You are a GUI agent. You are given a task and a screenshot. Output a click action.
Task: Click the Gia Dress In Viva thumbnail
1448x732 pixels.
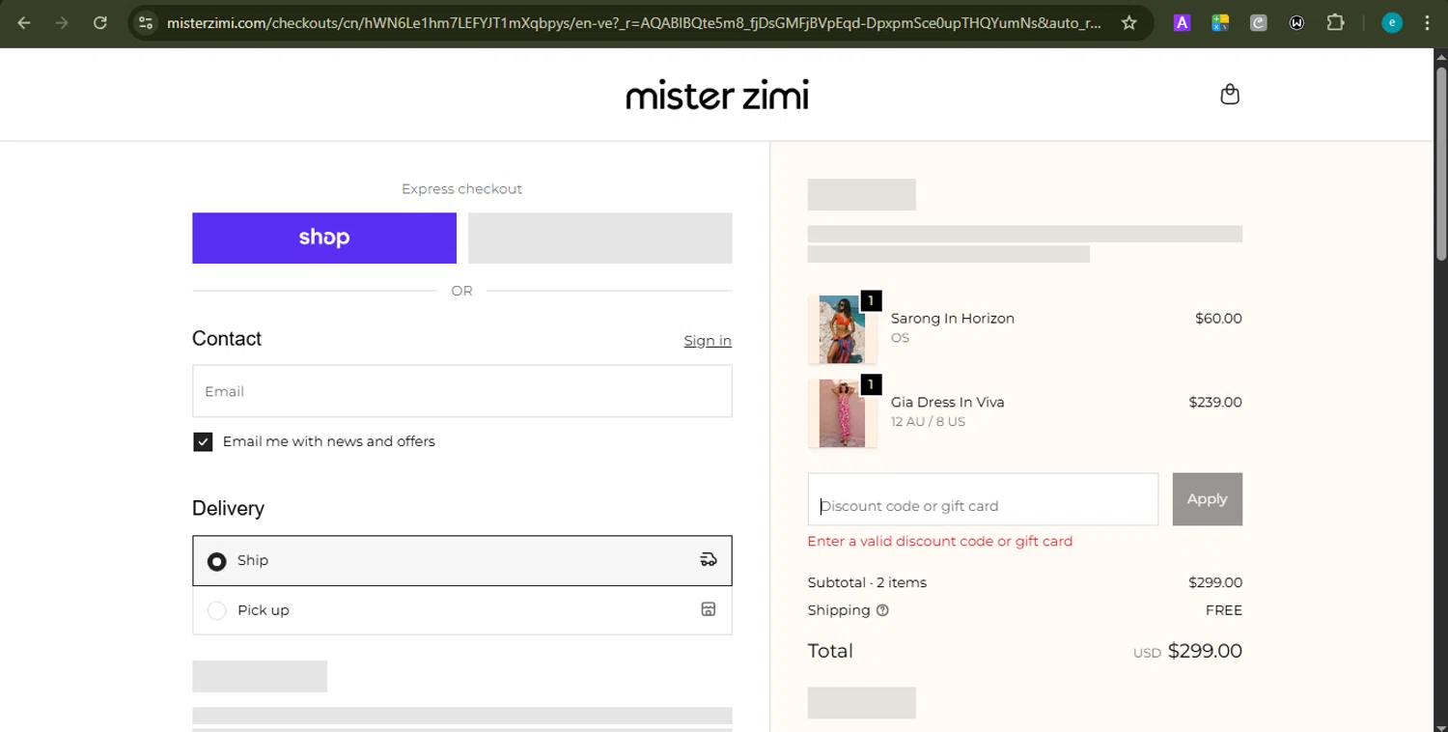coord(842,413)
